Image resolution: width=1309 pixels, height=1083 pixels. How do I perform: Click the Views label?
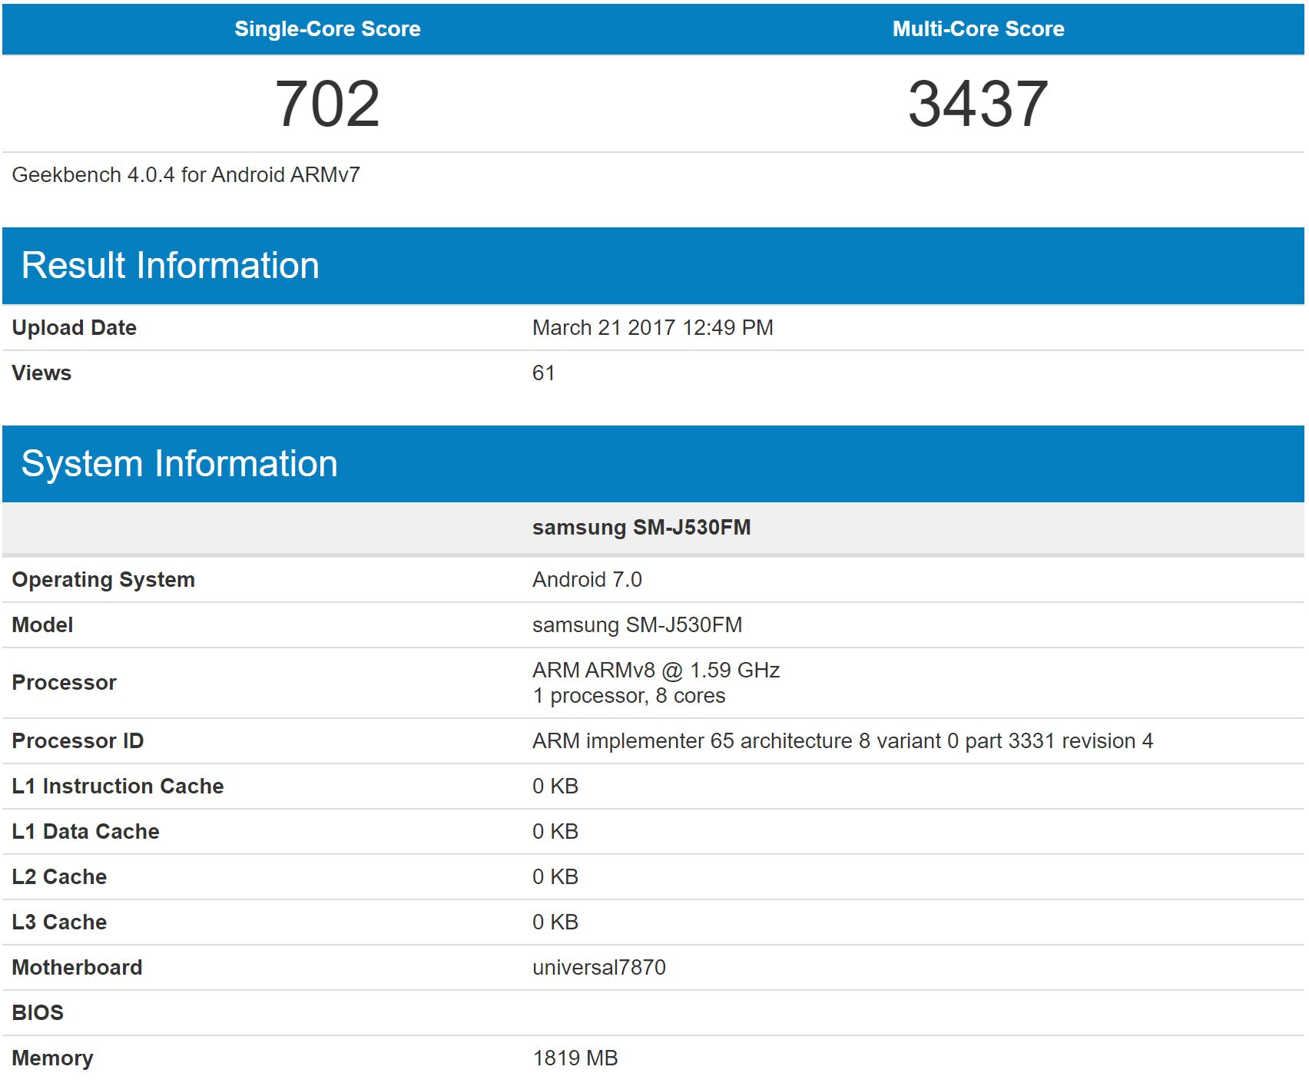tap(41, 373)
